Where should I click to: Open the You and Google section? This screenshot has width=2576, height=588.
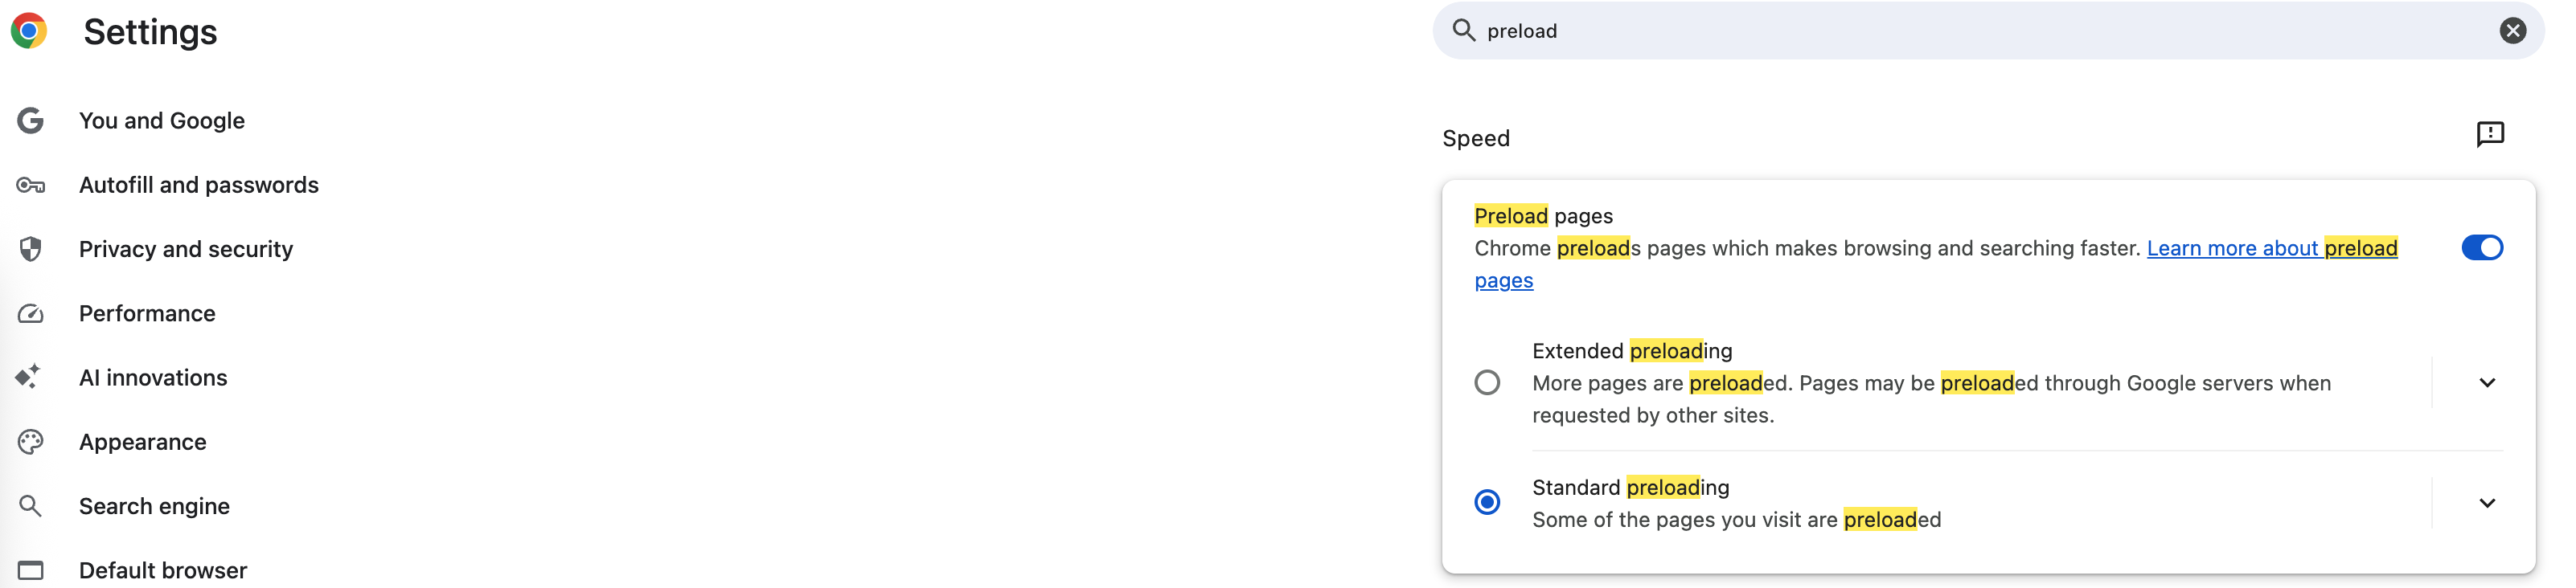tap(162, 120)
